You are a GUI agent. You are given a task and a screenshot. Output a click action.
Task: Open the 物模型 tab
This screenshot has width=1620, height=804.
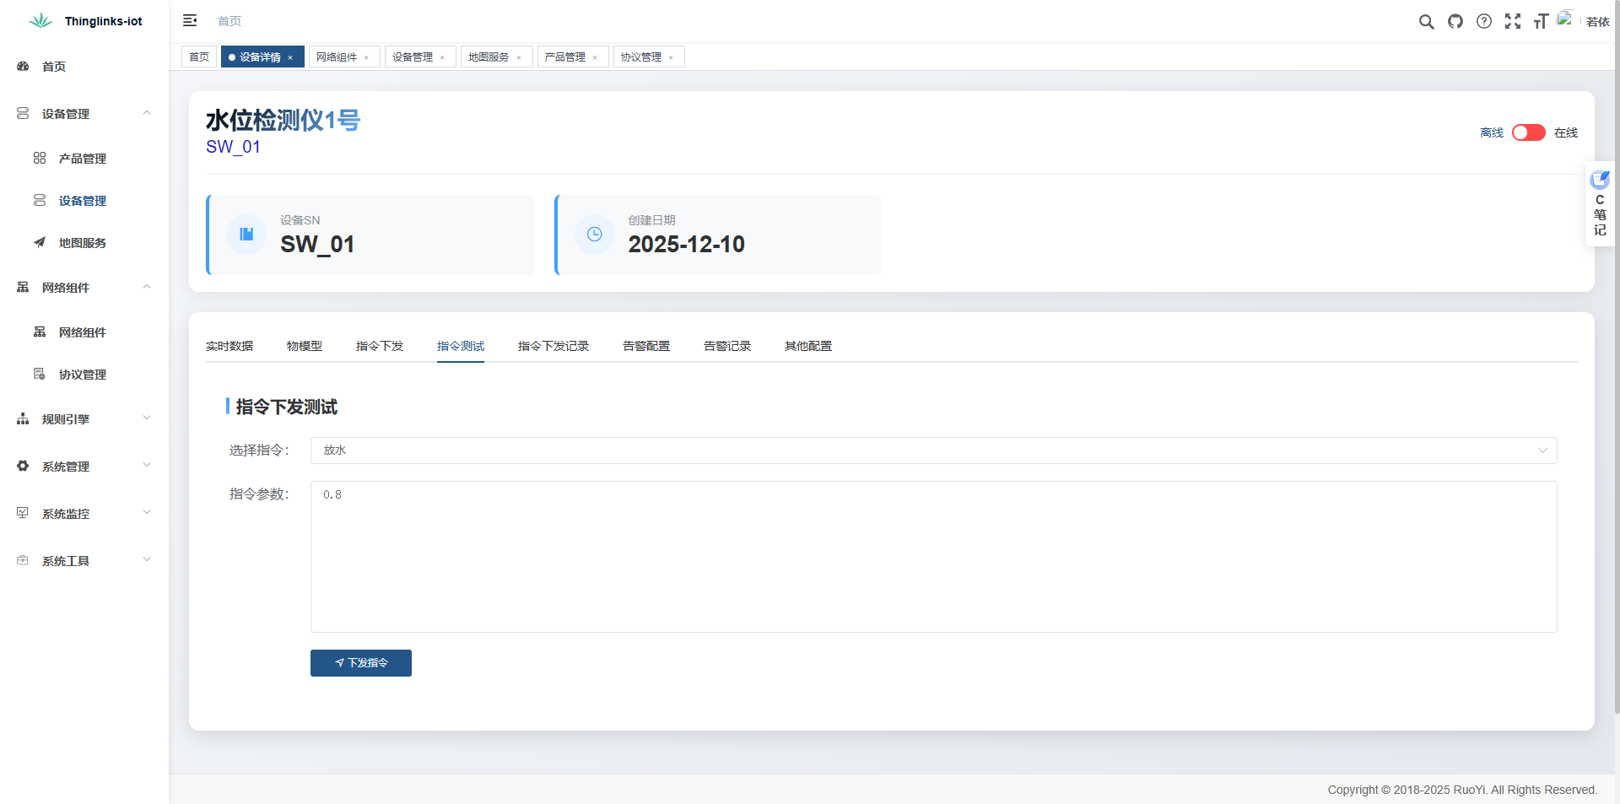tap(304, 346)
